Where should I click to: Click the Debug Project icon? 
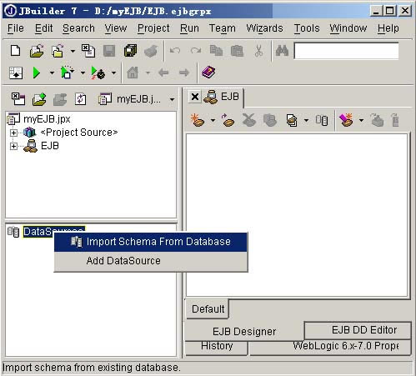tap(68, 73)
